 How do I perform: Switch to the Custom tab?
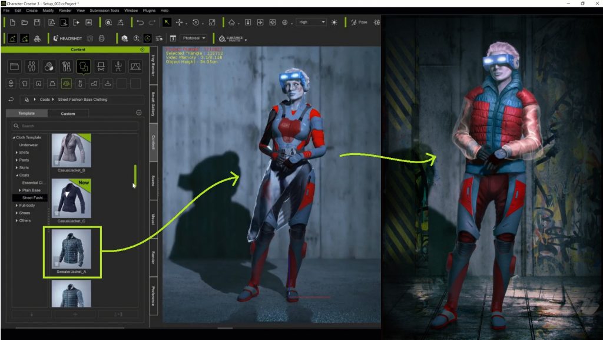coord(68,113)
